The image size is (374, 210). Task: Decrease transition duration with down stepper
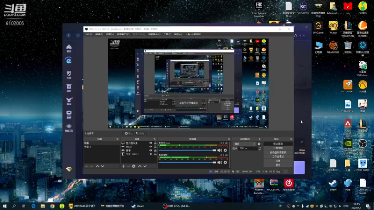pyautogui.click(x=259, y=149)
